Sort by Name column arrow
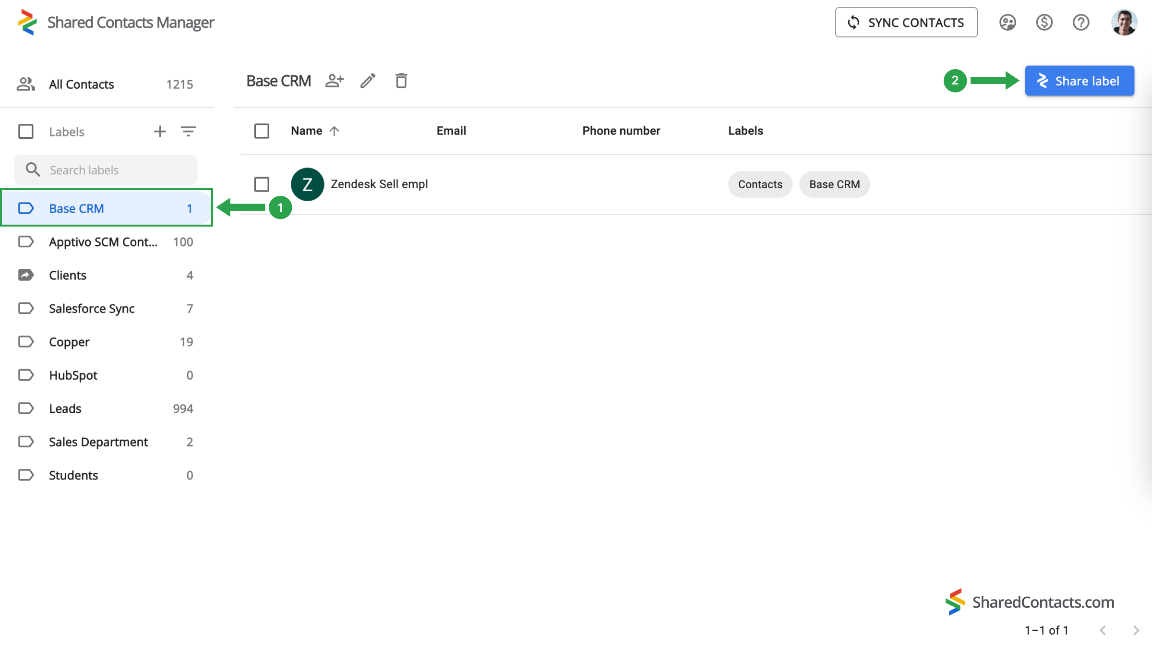The width and height of the screenshot is (1152, 648). coord(335,131)
